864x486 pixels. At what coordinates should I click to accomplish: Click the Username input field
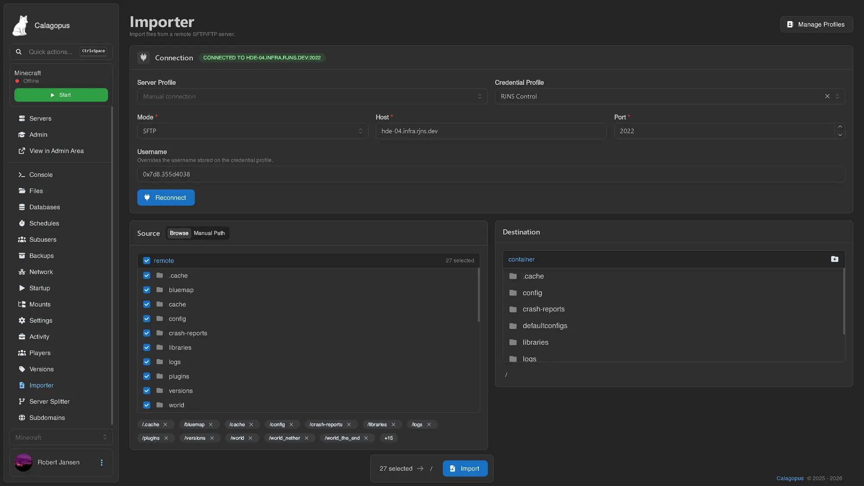491,174
